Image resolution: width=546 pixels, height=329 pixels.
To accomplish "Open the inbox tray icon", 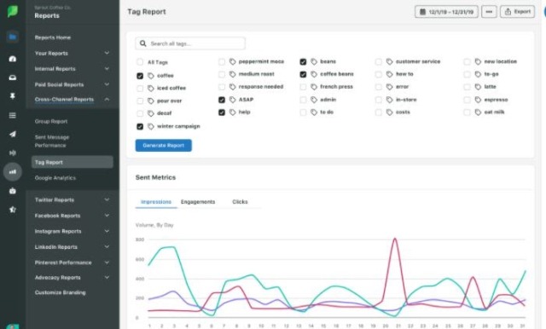I will [13, 78].
